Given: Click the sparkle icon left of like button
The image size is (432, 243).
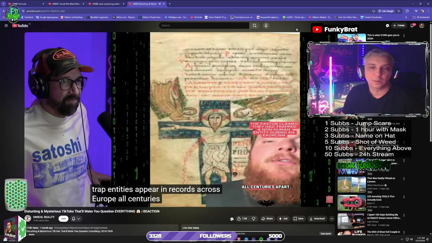Looking at the screenshot, I should [232, 219].
